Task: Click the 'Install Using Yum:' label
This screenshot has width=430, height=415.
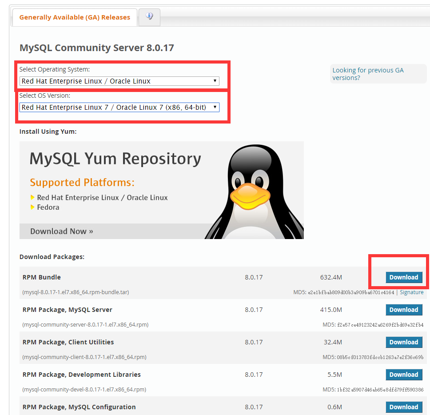Action: click(48, 132)
